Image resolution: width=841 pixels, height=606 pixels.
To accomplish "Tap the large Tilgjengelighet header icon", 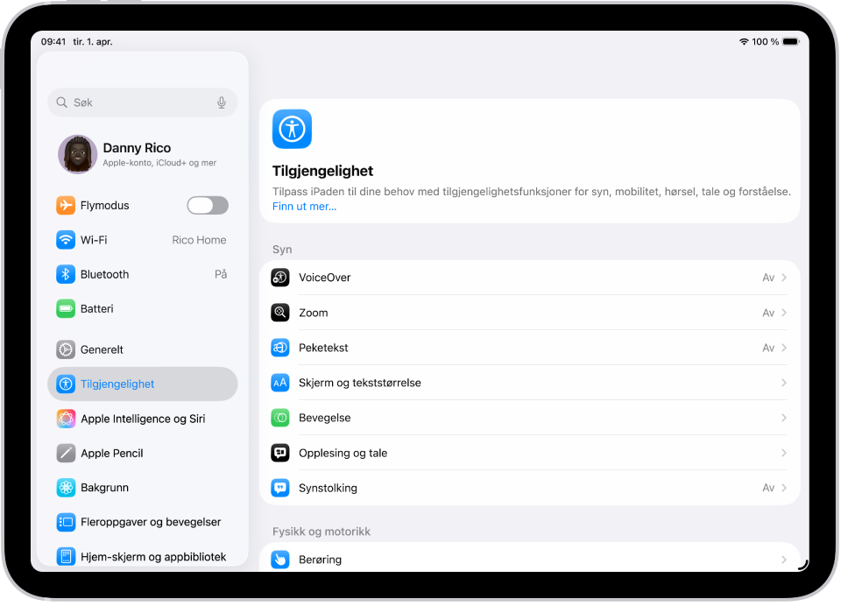I will (292, 129).
